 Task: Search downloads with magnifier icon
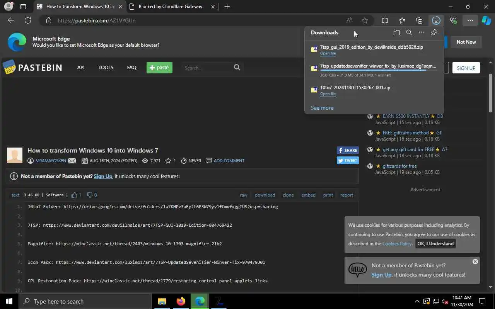tap(409, 32)
